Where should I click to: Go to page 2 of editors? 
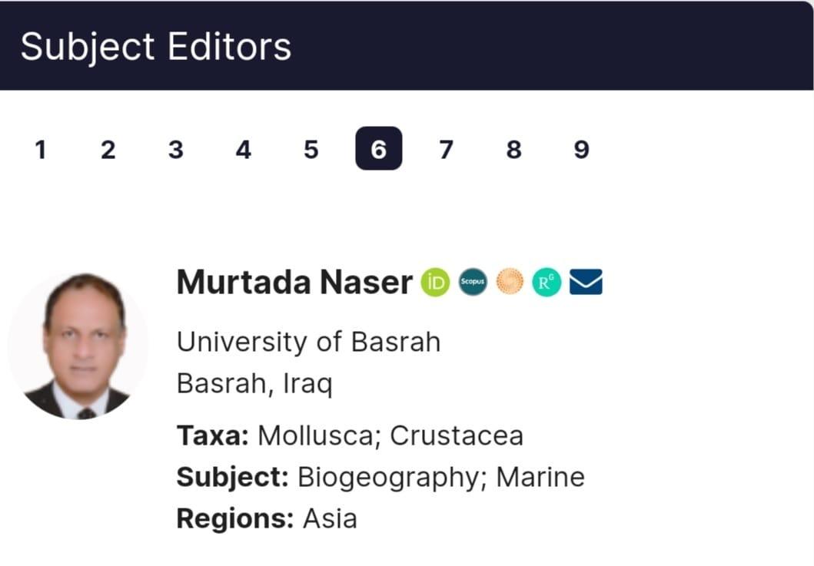[x=108, y=149]
